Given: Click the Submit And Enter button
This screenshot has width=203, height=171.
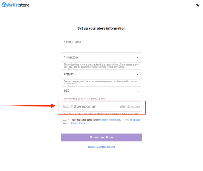Looking at the screenshot, I should (101, 137).
